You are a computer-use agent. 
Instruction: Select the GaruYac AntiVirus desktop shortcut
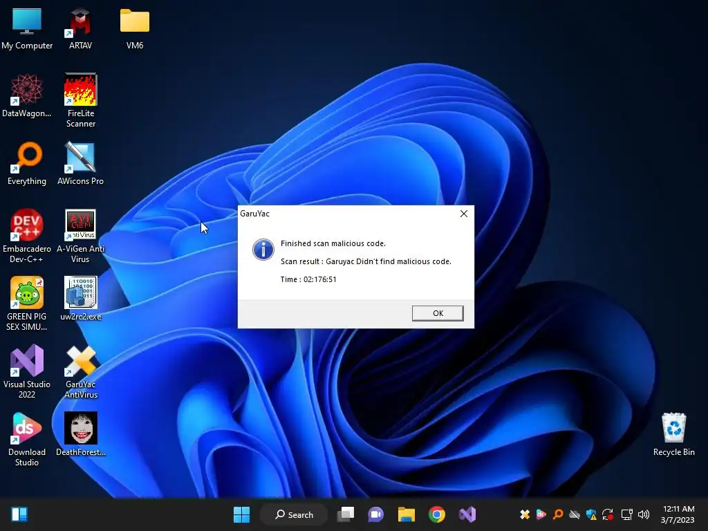pos(80,371)
